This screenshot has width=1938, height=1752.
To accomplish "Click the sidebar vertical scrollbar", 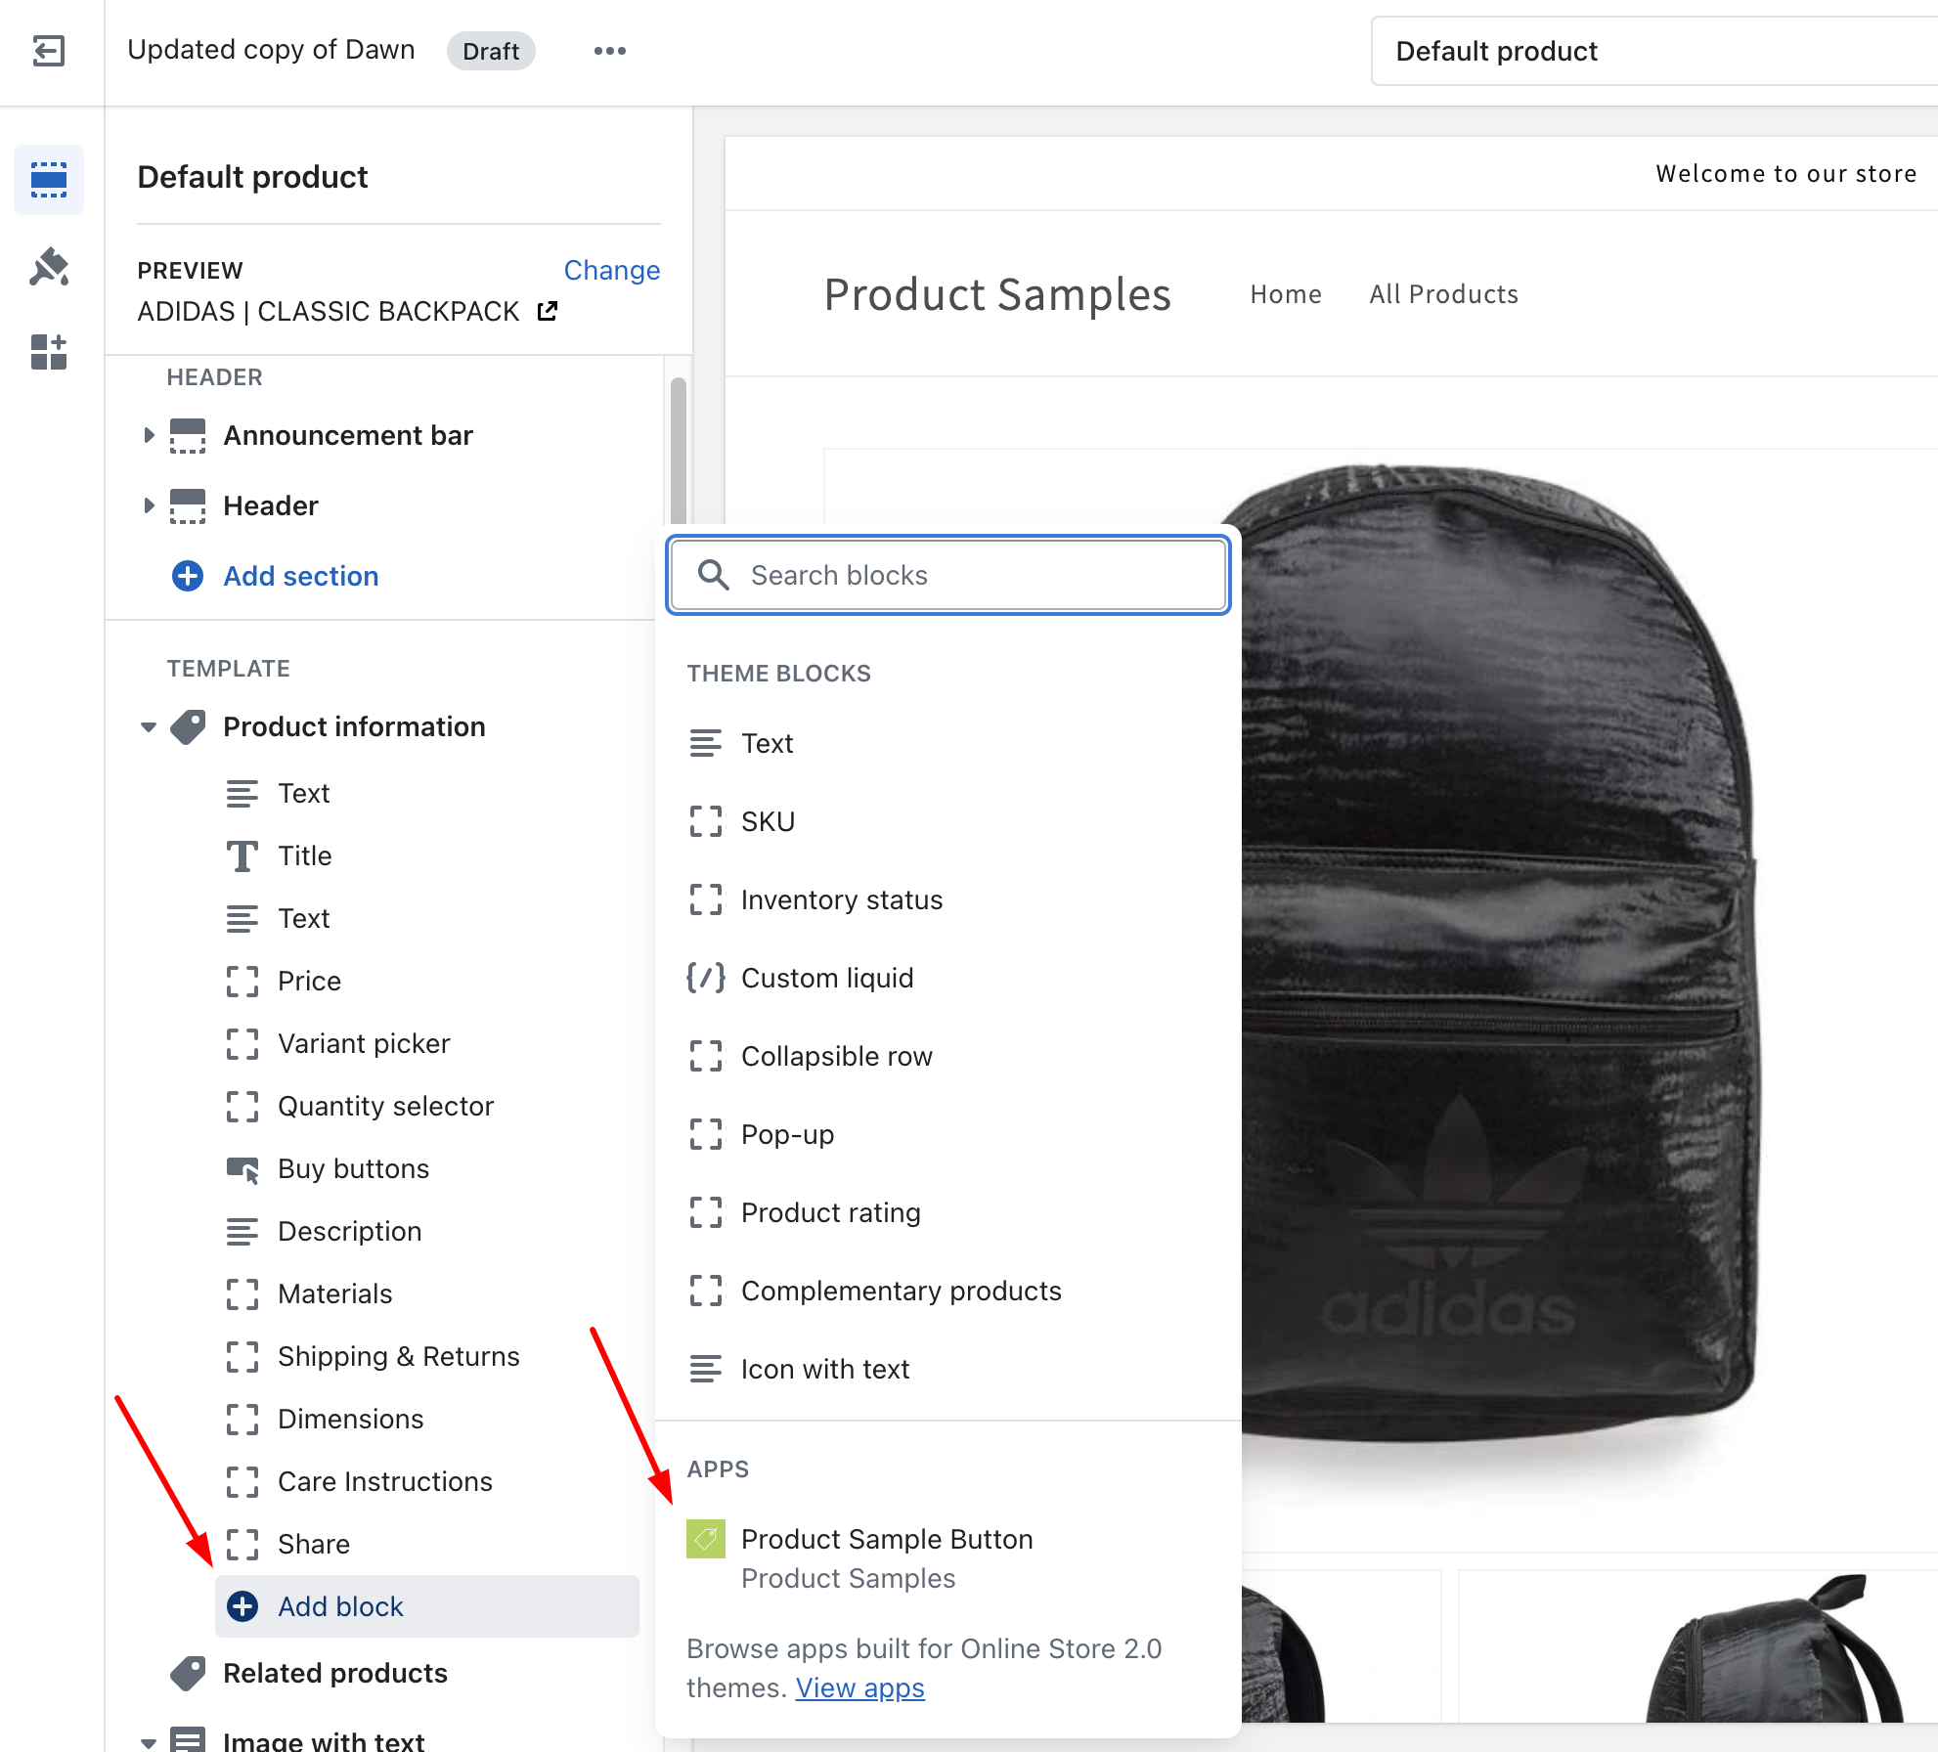I will point(679,450).
